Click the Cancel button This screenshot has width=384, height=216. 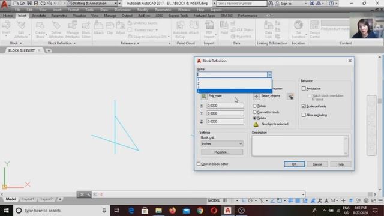pos(317,164)
